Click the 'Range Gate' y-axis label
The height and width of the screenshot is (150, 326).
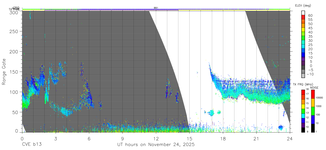click(4, 72)
